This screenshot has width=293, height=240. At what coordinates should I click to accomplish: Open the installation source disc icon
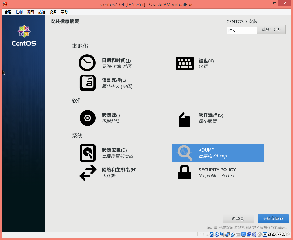pyautogui.click(x=88, y=118)
